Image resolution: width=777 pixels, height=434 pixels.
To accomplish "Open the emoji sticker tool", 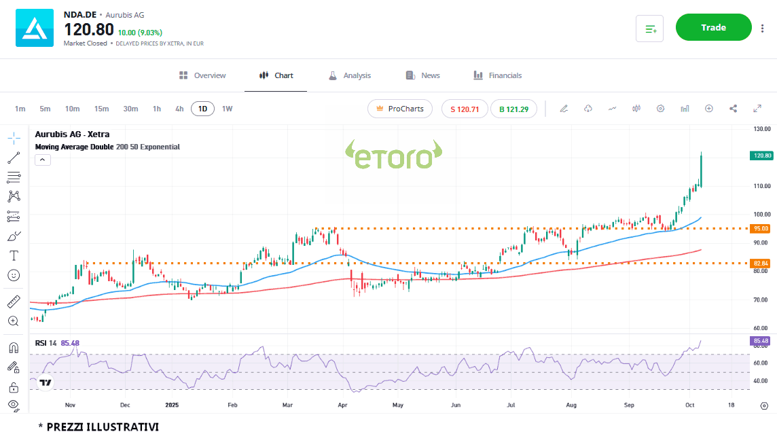I will pos(14,275).
